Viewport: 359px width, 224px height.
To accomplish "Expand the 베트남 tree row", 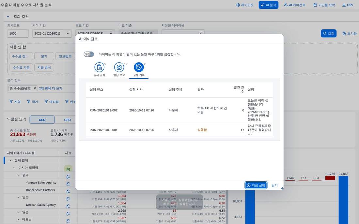I will point(18,219).
